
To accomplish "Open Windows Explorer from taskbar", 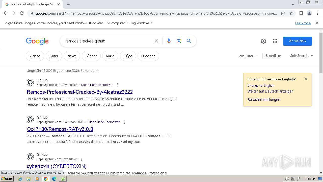I will tap(29, 179).
